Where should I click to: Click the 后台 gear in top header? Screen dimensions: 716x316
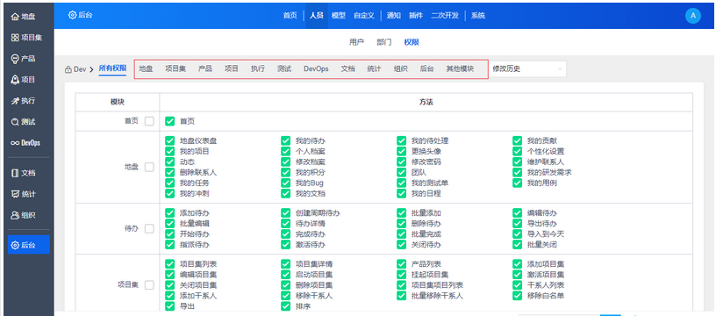81,15
